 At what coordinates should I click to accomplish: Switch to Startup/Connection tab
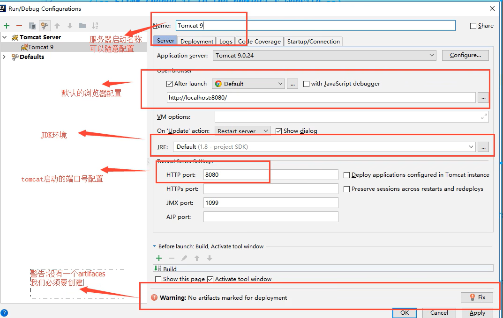(314, 41)
